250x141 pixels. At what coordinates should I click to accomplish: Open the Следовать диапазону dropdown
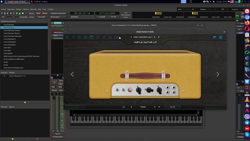pyautogui.click(x=59, y=13)
